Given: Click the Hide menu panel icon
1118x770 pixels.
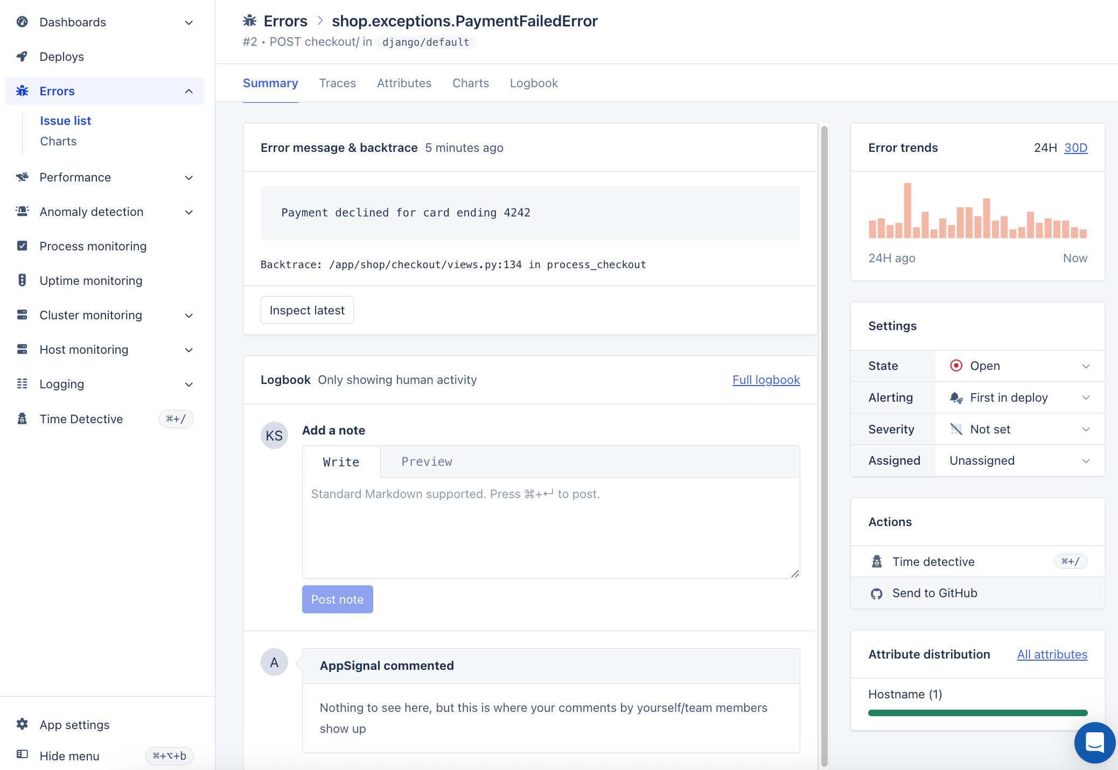Looking at the screenshot, I should (22, 754).
